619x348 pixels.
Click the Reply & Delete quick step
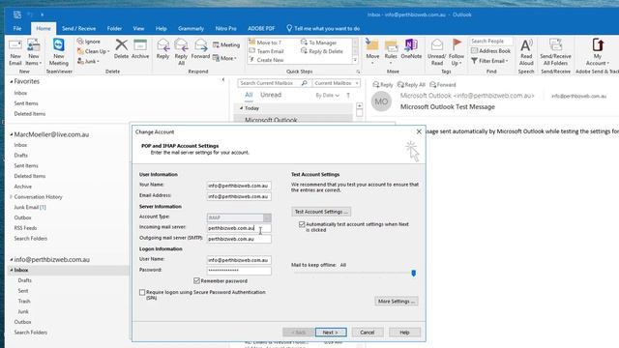click(322, 51)
